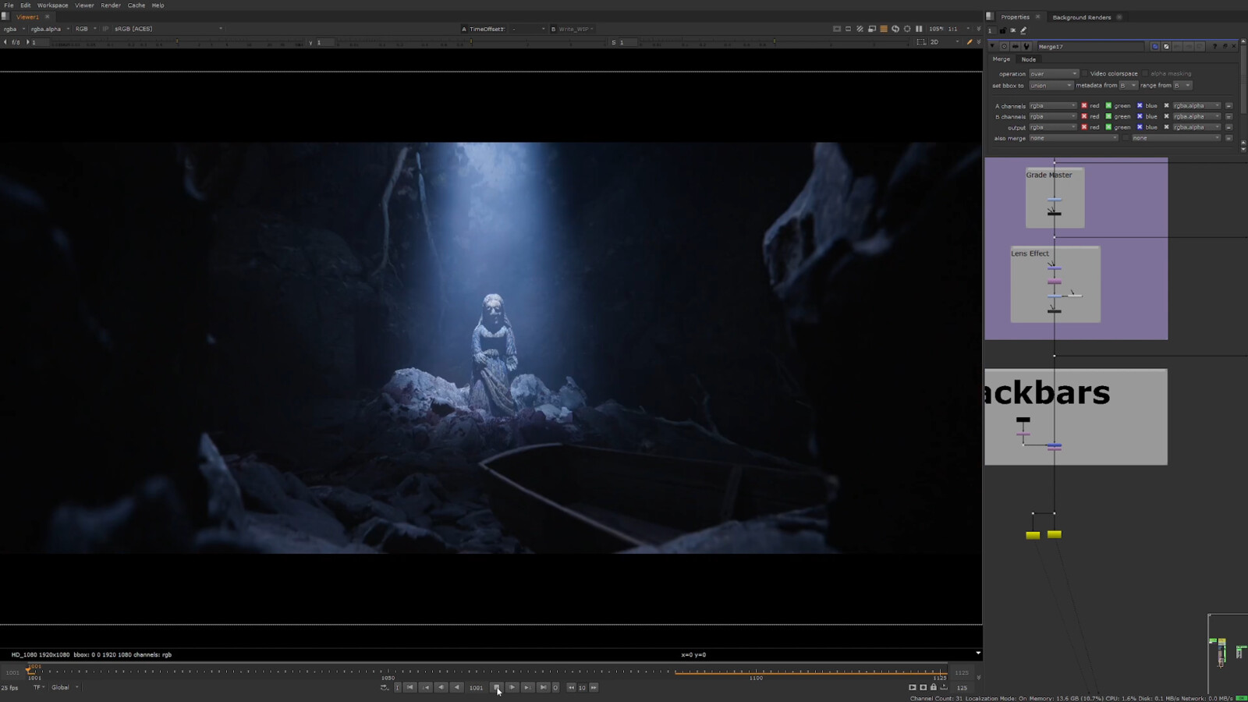Screen dimensions: 1248x702
Task: Skip back by increment frames icon
Action: 571,687
